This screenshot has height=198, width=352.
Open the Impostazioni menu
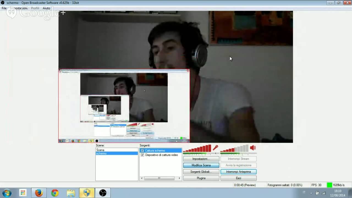click(x=19, y=8)
